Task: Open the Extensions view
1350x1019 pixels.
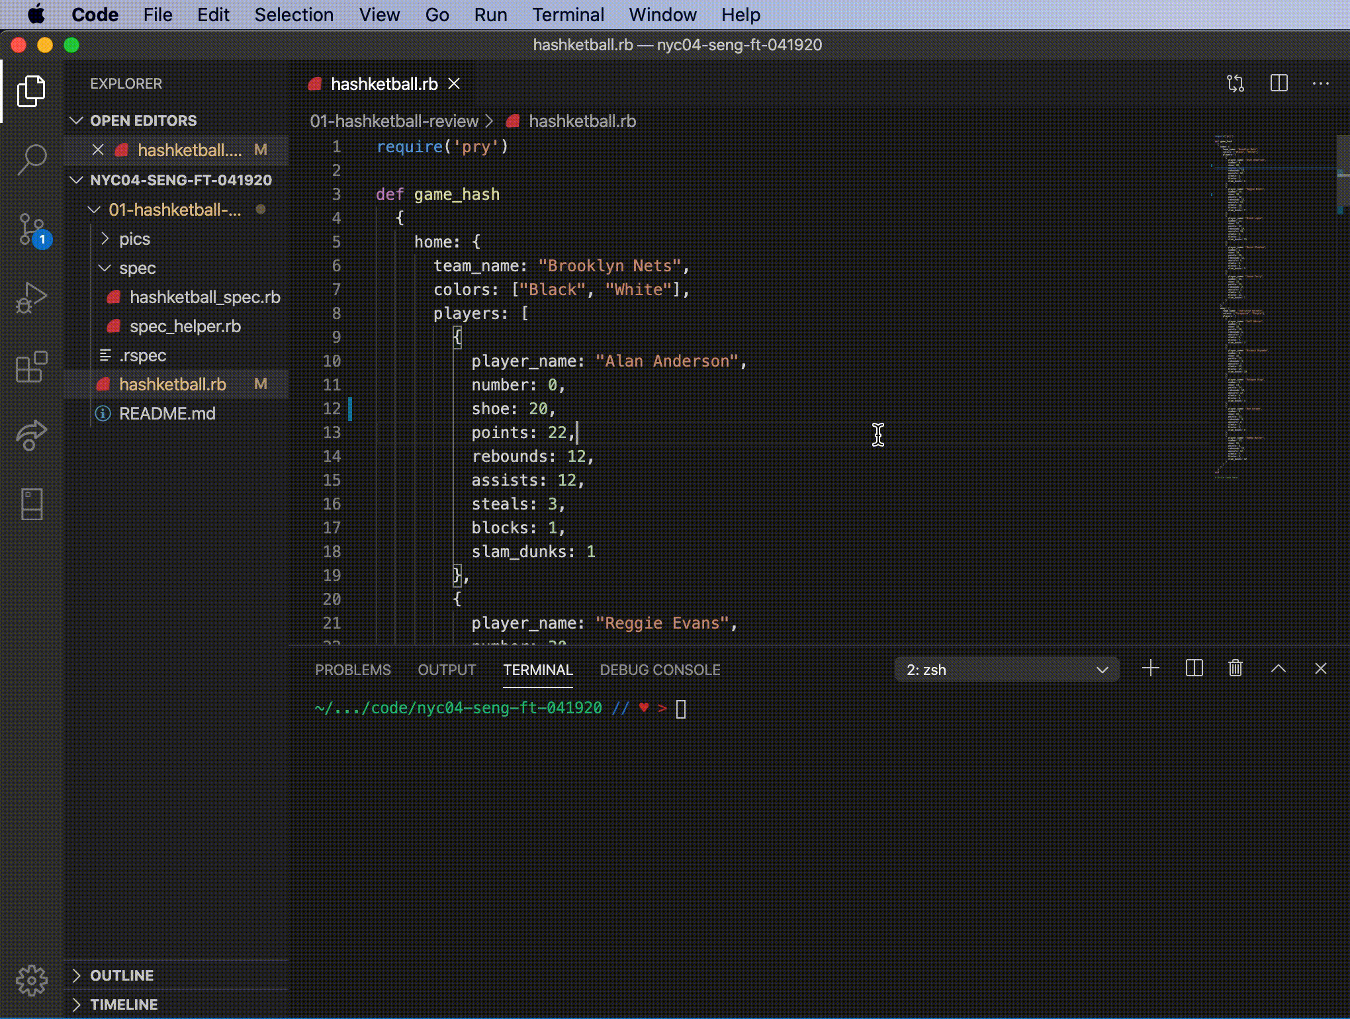Action: 31,367
